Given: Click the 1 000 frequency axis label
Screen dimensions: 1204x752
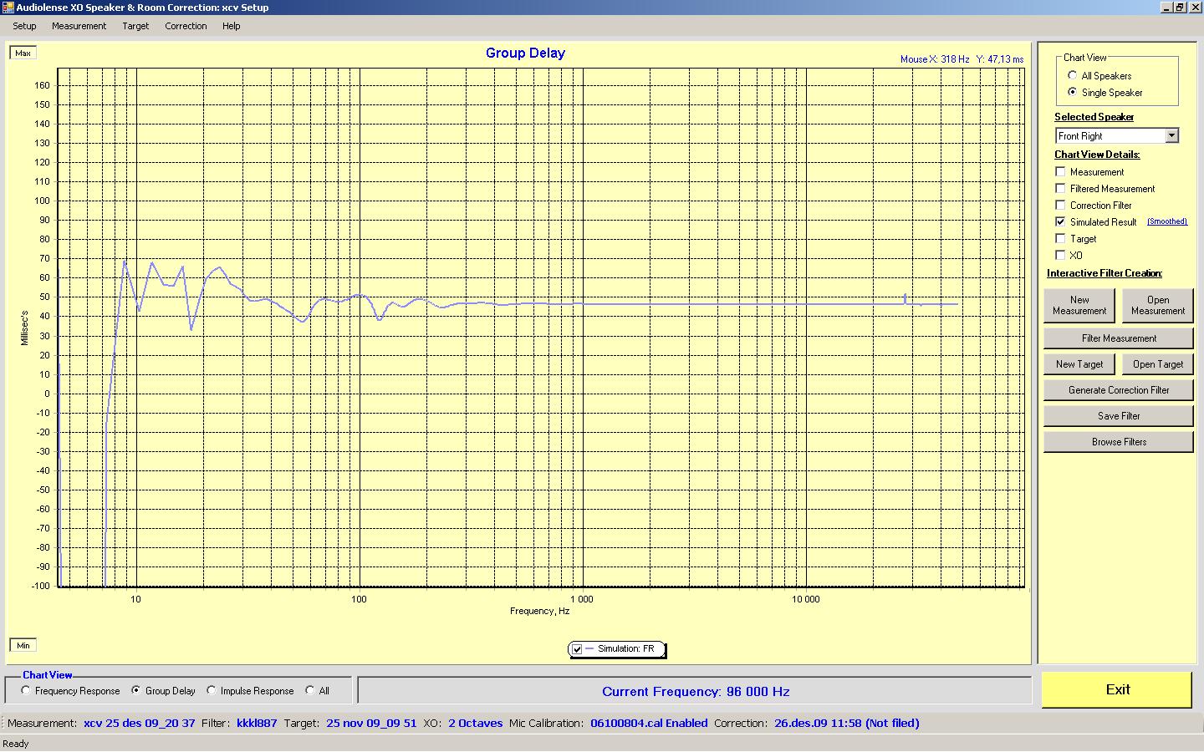Looking at the screenshot, I should click(582, 599).
